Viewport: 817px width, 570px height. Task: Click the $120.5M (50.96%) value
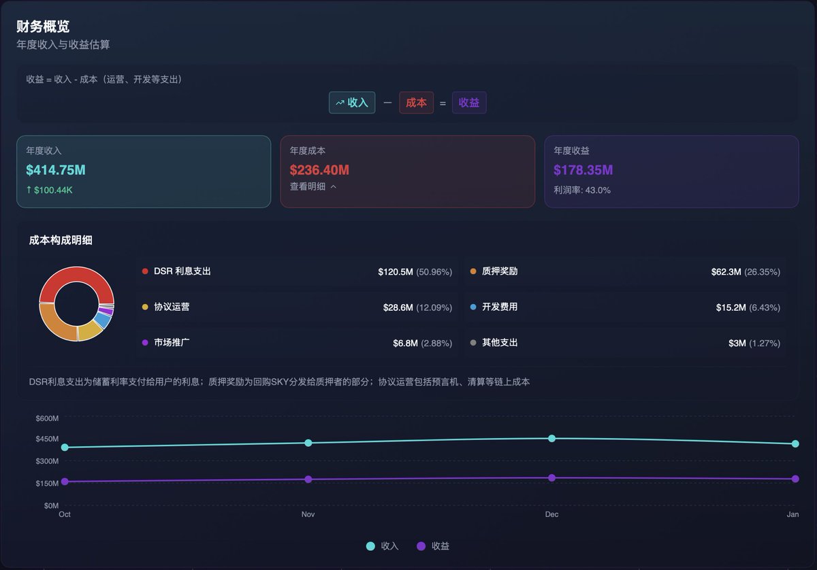415,271
